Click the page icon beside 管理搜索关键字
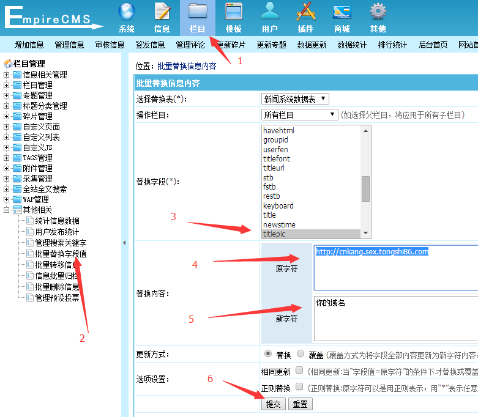 coord(29,242)
